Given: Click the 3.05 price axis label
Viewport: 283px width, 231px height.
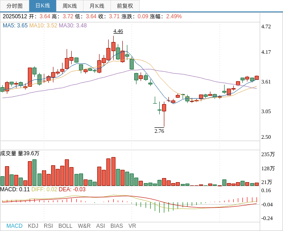Looking at the screenshot, I should pos(266,111).
